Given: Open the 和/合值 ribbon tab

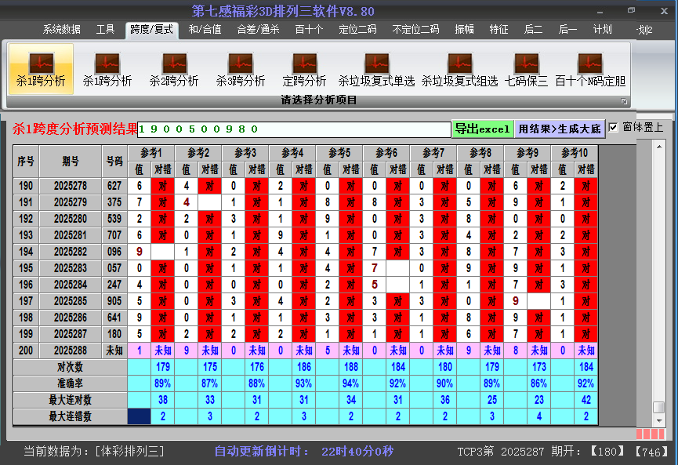Looking at the screenshot, I should [205, 30].
